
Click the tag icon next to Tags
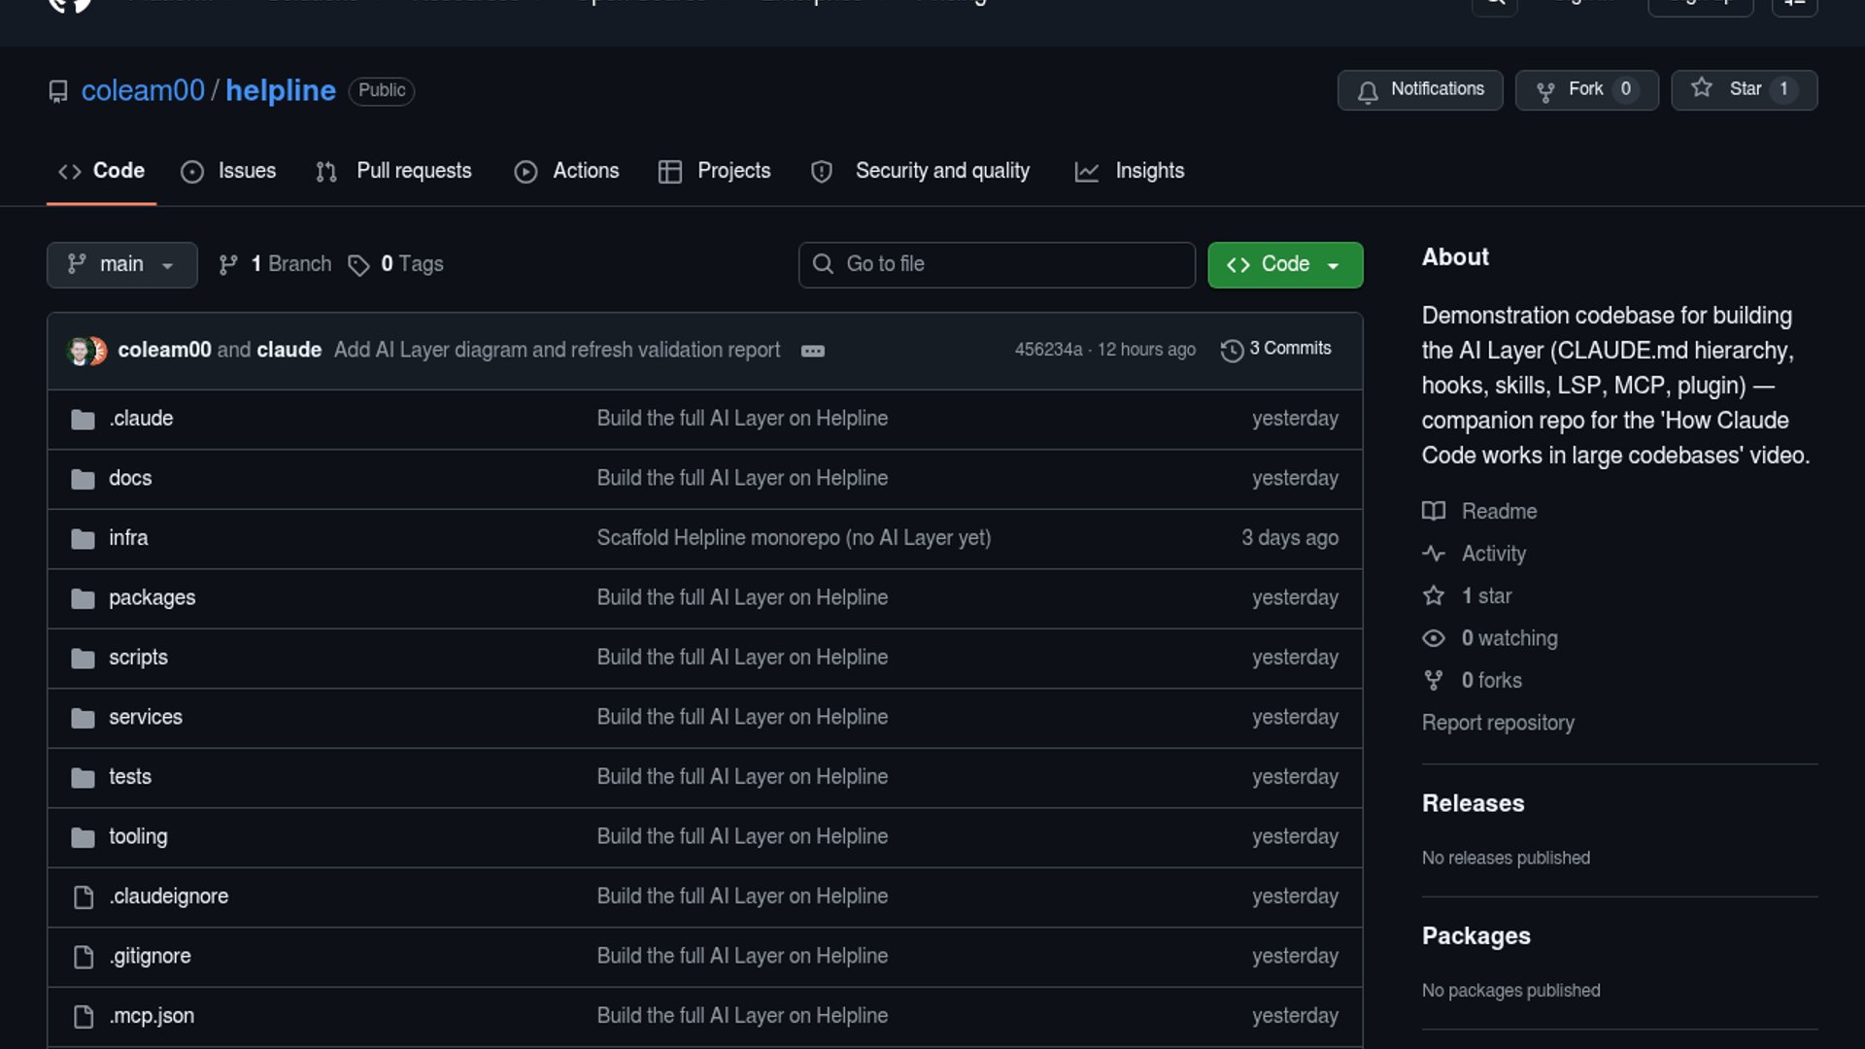(358, 265)
